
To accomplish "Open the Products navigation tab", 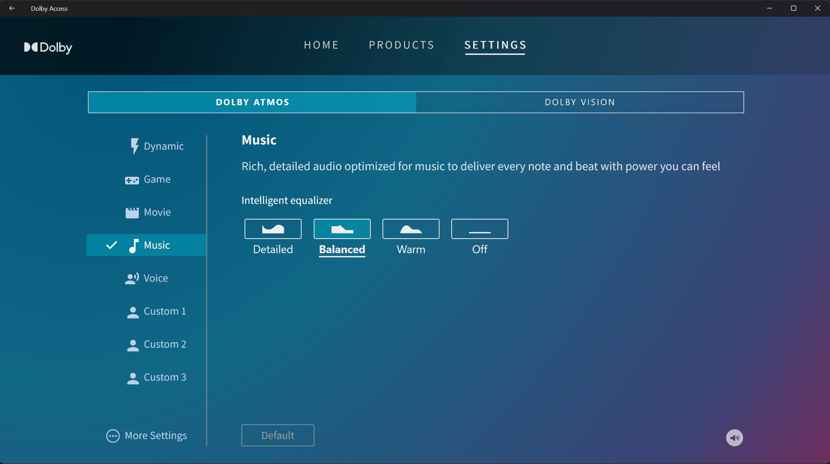I will (x=402, y=45).
